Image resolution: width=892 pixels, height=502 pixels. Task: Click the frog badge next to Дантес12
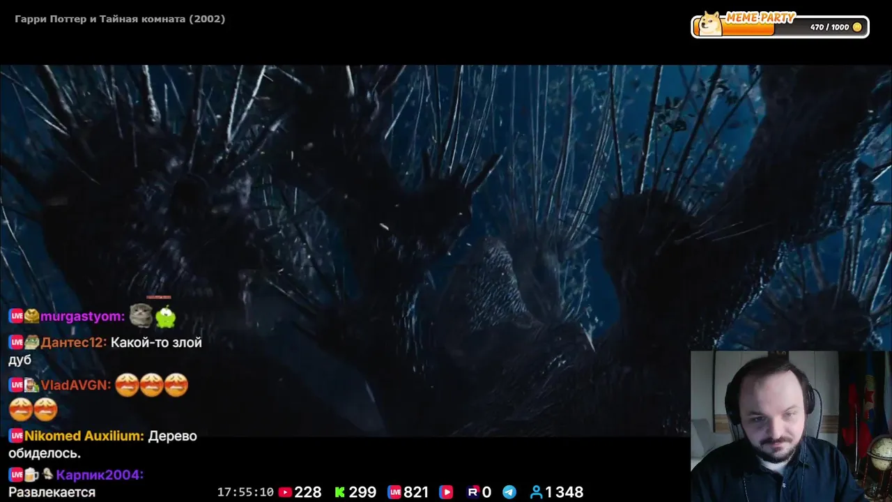(x=32, y=342)
